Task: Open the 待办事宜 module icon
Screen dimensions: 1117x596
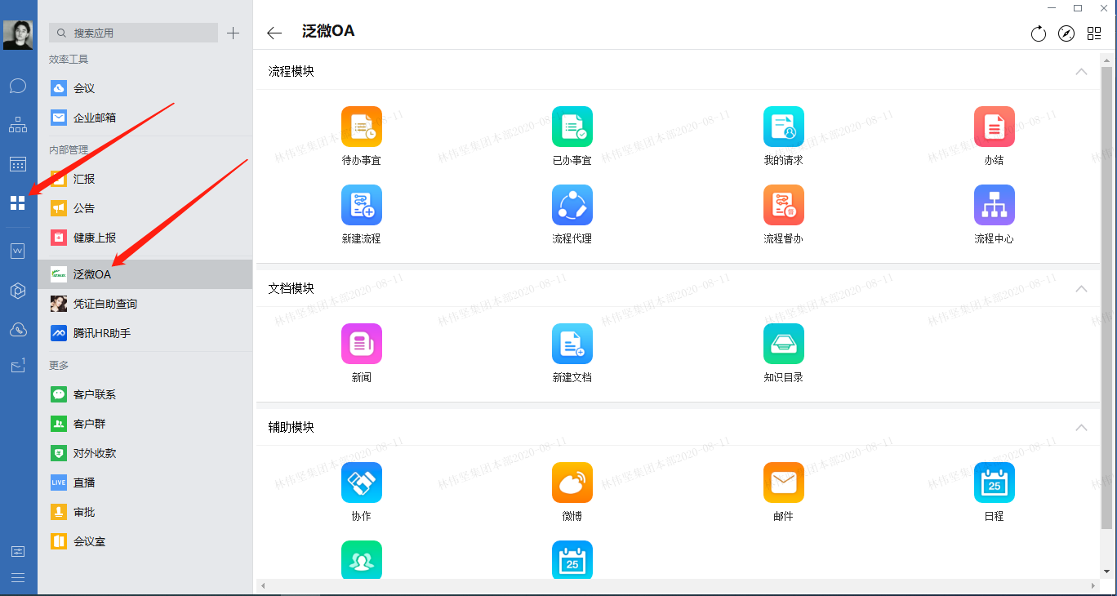Action: 362,127
